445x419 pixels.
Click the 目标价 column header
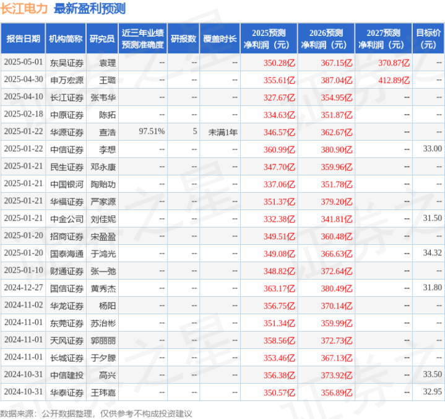tap(428, 38)
